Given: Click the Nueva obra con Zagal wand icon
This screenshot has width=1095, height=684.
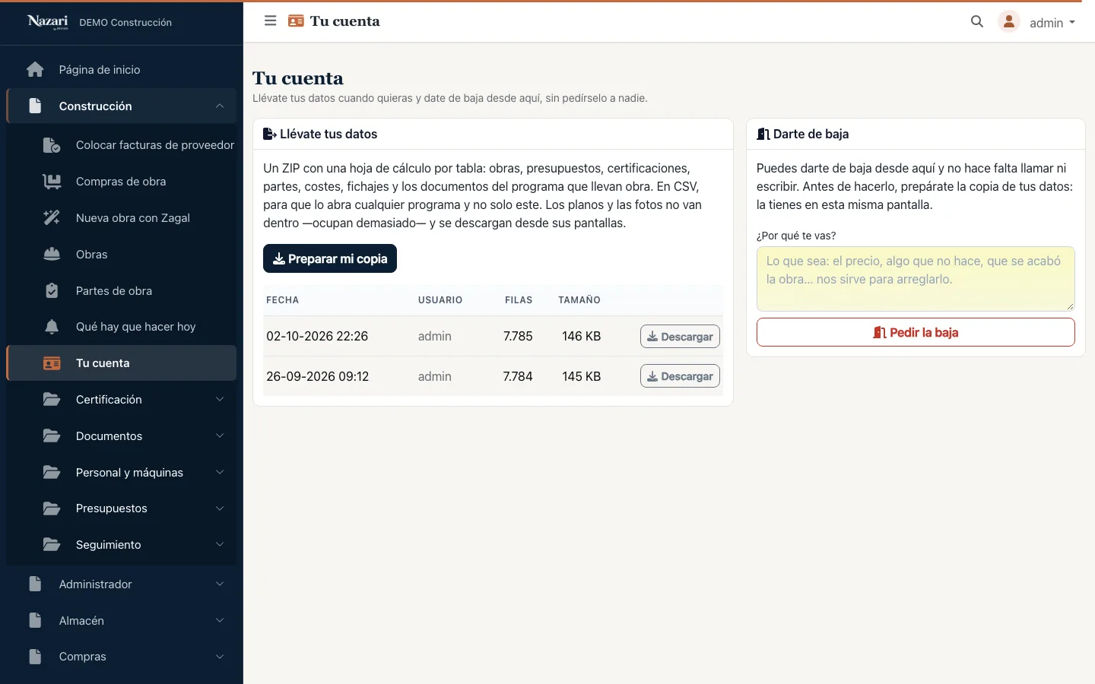Looking at the screenshot, I should (x=52, y=218).
